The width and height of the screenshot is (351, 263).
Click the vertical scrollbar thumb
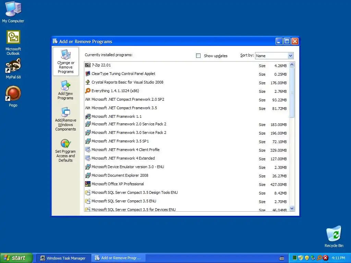point(292,92)
